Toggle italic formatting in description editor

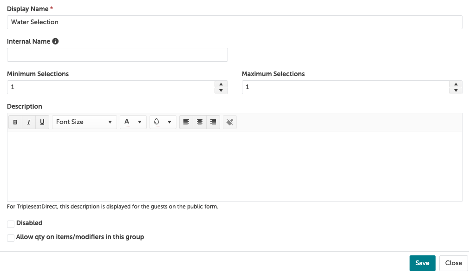coord(29,122)
